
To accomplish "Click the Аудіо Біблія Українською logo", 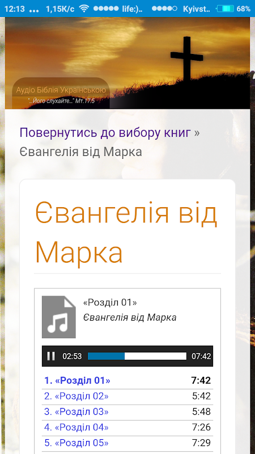I will pos(61,93).
